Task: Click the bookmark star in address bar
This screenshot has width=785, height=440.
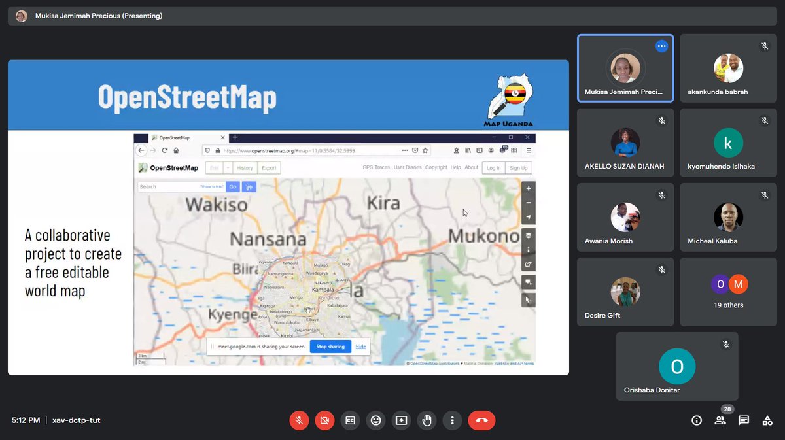Action: (x=425, y=150)
